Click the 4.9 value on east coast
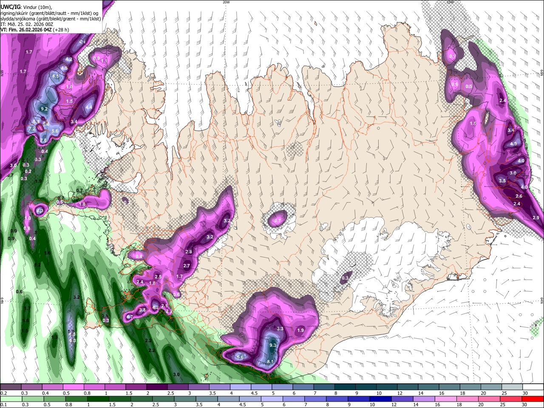The height and width of the screenshot is (408, 544). point(513,144)
